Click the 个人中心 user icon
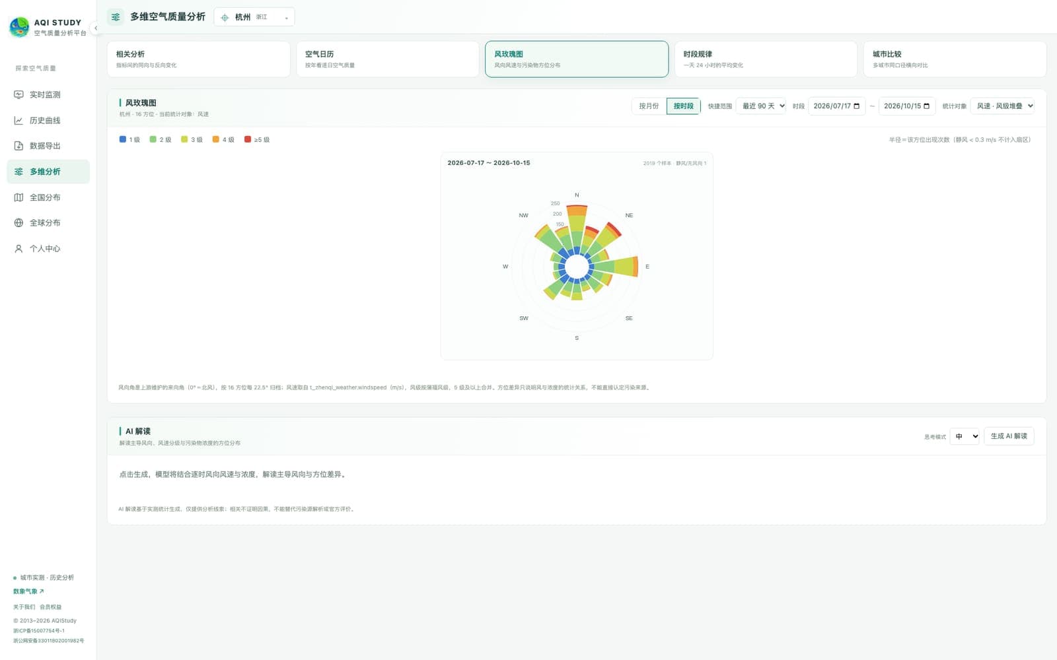 click(x=18, y=249)
